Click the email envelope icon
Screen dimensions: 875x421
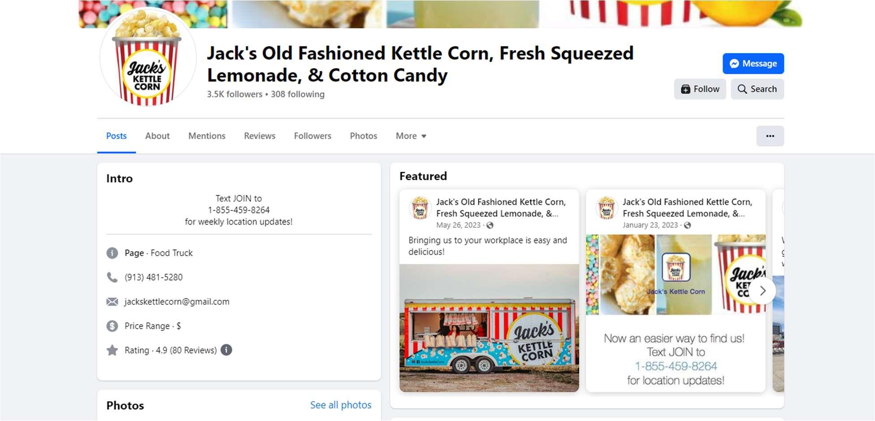coord(112,302)
